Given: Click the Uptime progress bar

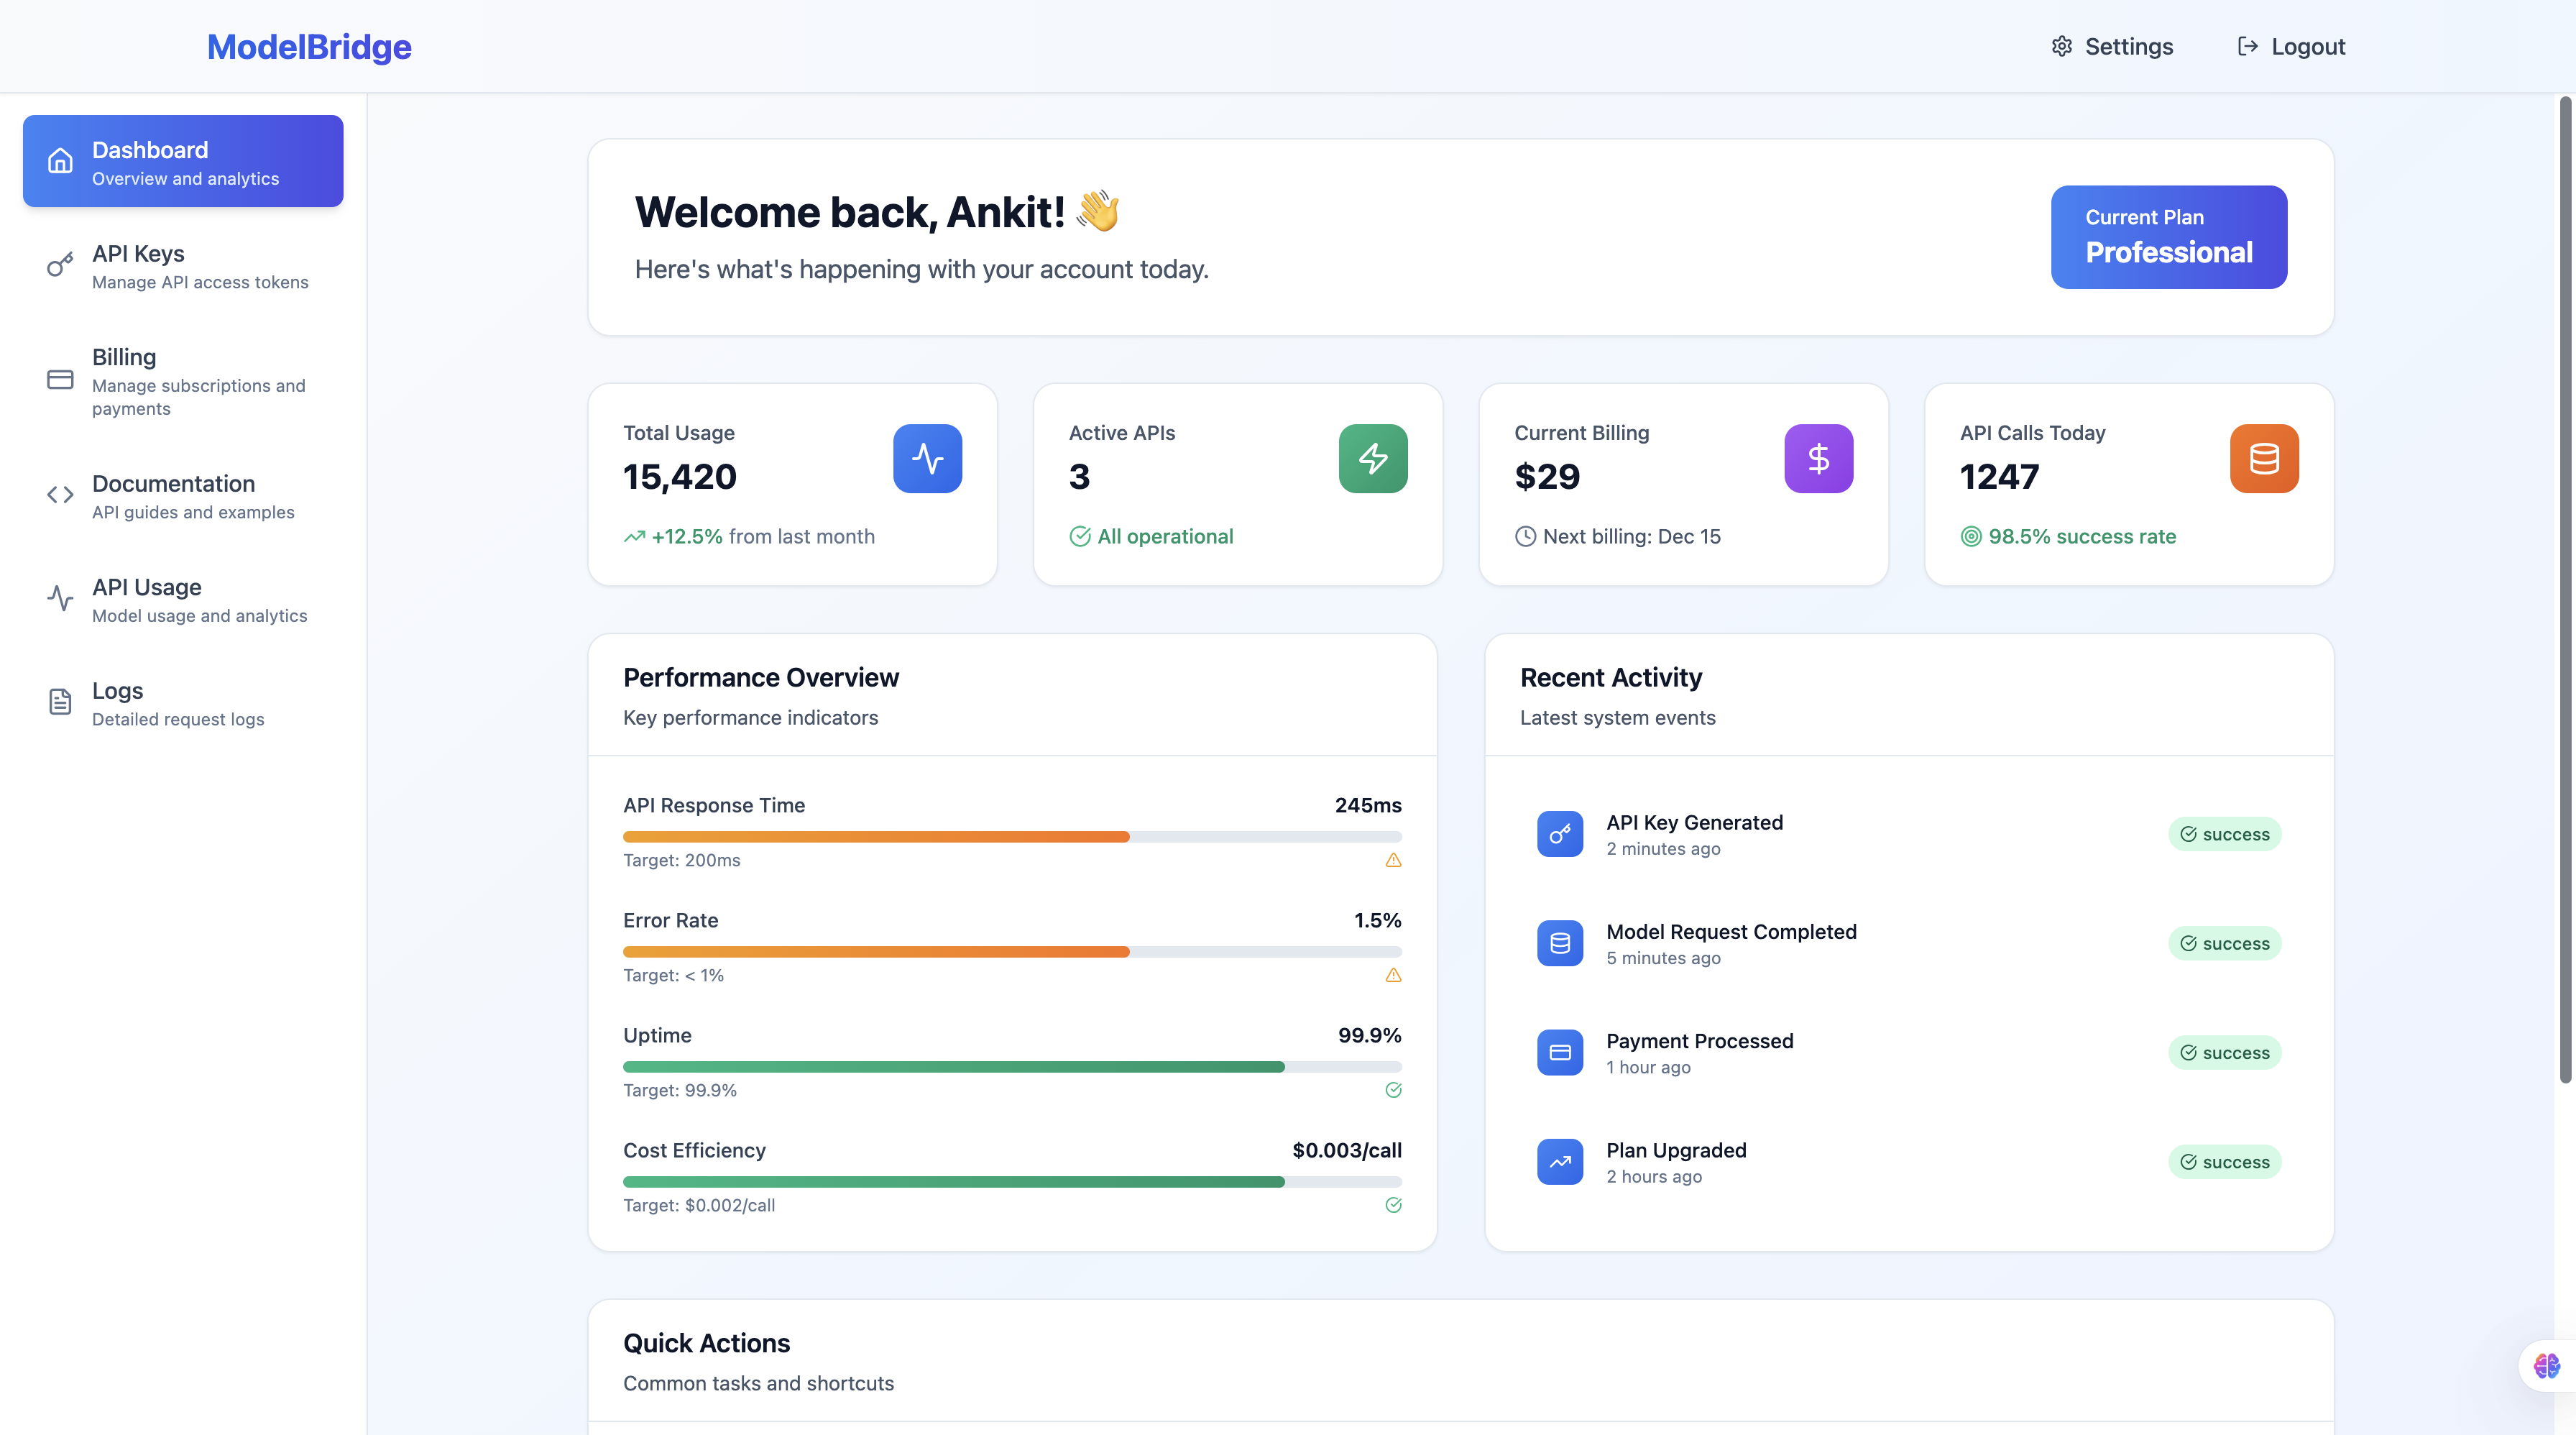Looking at the screenshot, I should [x=1012, y=1066].
